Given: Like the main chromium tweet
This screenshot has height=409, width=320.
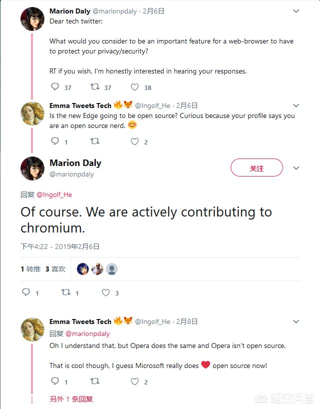Looking at the screenshot, I should pyautogui.click(x=106, y=292).
